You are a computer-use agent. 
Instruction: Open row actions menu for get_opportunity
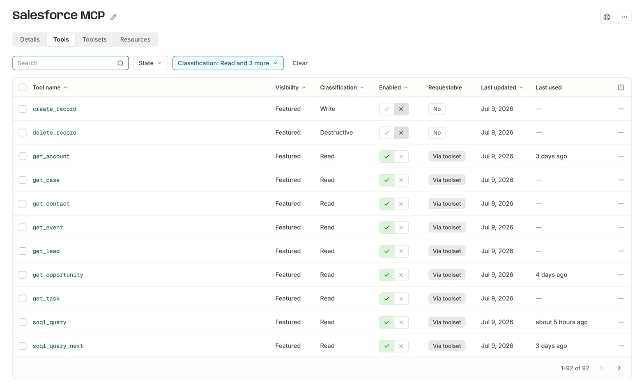coord(621,275)
